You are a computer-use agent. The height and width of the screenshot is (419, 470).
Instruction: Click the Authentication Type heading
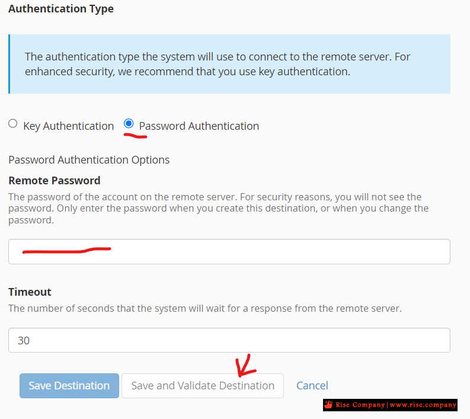(x=61, y=9)
